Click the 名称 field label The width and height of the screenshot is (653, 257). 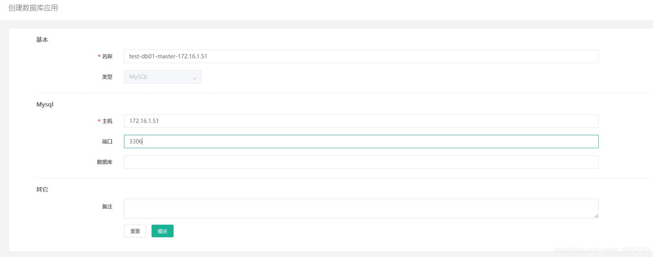pyautogui.click(x=107, y=56)
